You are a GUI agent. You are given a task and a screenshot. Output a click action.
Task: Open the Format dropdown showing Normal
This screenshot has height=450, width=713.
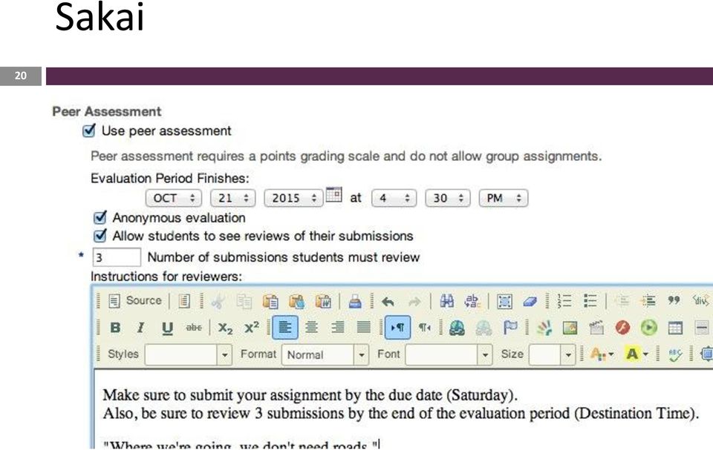325,354
